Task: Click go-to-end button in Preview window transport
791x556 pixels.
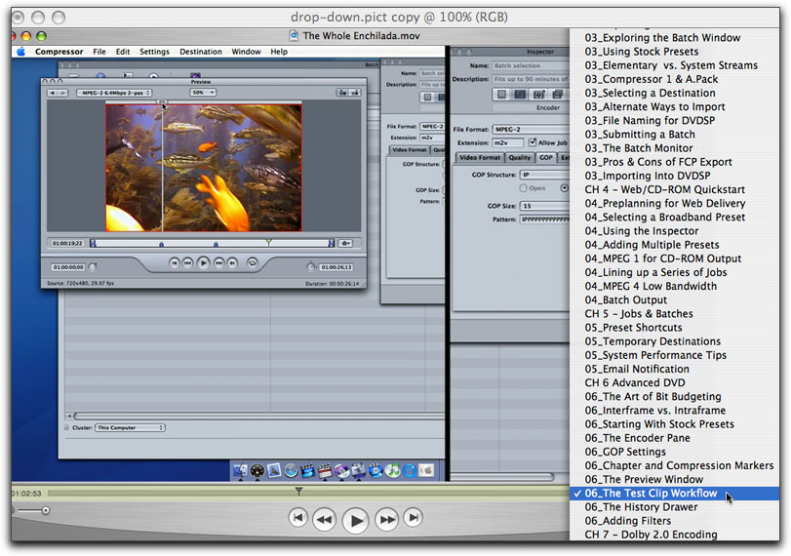Action: point(232,262)
